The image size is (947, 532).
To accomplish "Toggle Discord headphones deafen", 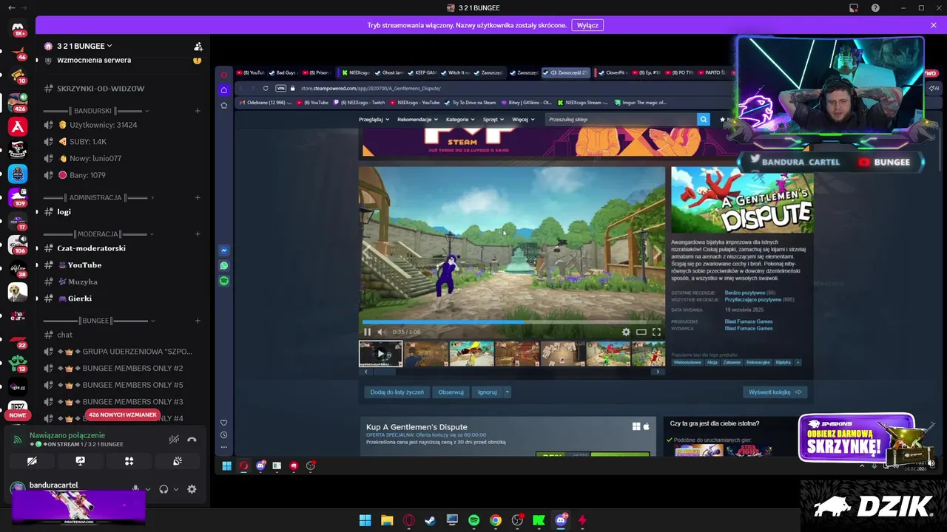I will [x=164, y=489].
